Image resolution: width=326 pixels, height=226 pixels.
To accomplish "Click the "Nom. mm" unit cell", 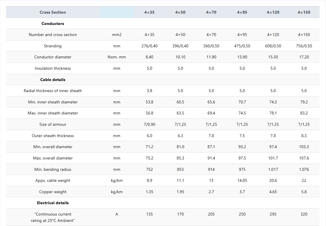I will [117, 57].
